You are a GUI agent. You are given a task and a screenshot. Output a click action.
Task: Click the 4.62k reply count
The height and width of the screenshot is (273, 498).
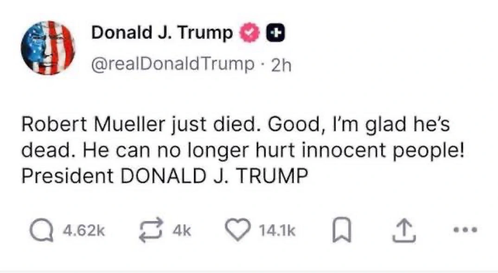[x=83, y=231]
